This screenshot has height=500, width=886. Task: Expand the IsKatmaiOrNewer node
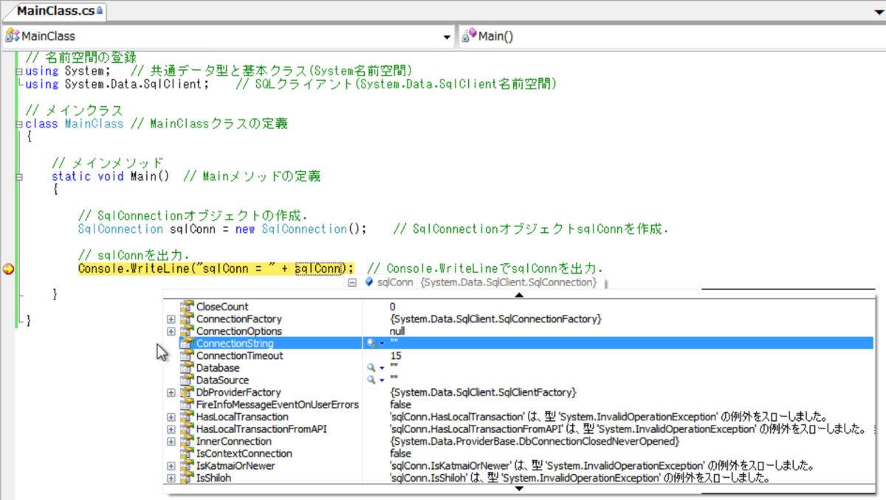point(171,466)
